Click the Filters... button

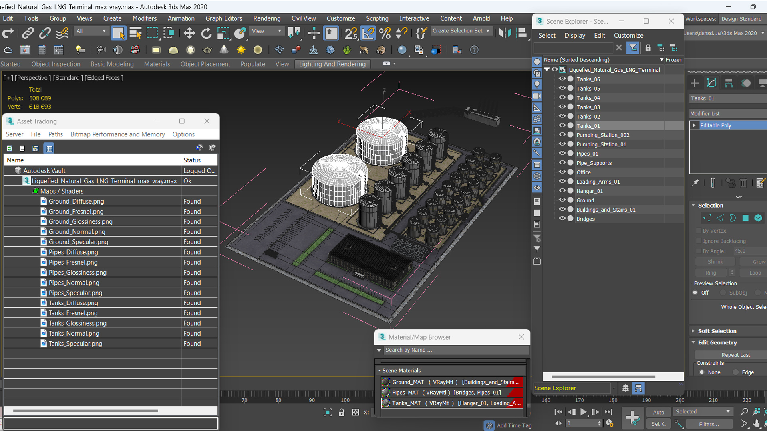[709, 424]
